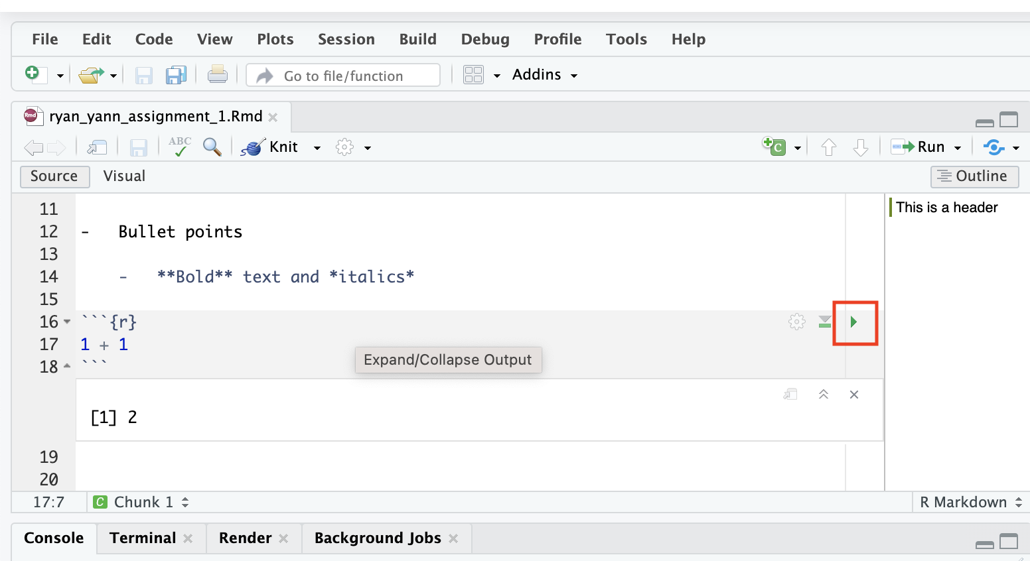Open the Run dropdown arrow
Viewport: 1030px width, 561px height.
click(958, 148)
